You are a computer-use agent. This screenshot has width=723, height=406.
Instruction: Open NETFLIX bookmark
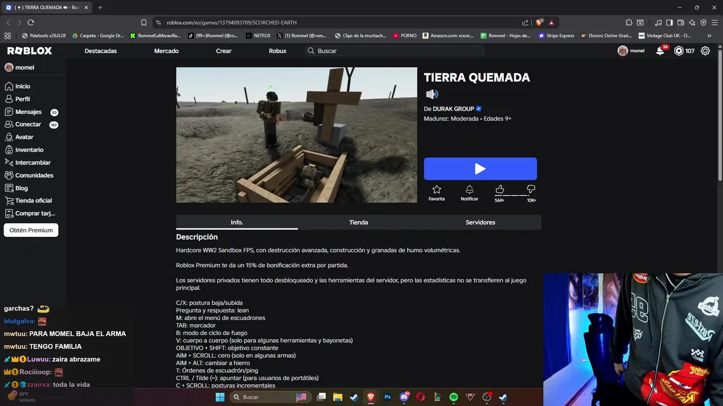(x=258, y=36)
